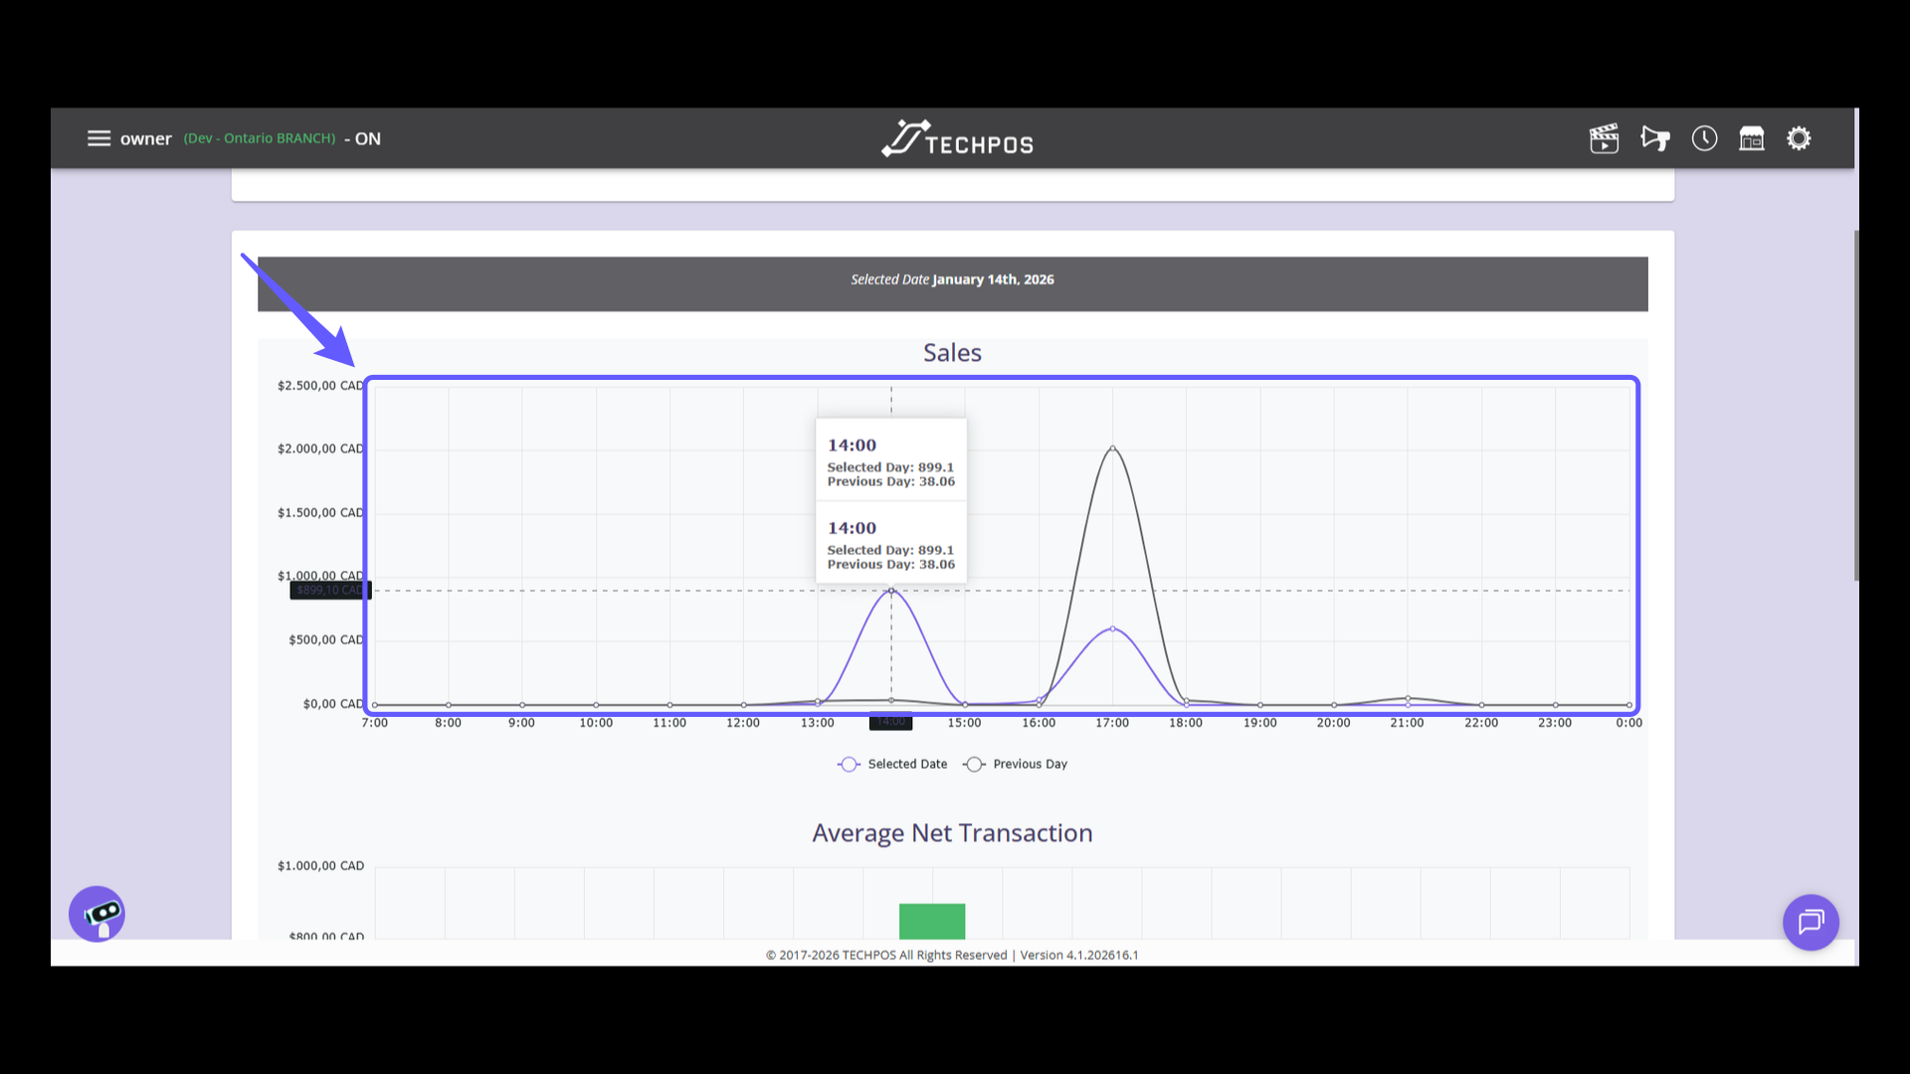
Task: Open the legend circle next to Previous Day
Action: (x=974, y=764)
